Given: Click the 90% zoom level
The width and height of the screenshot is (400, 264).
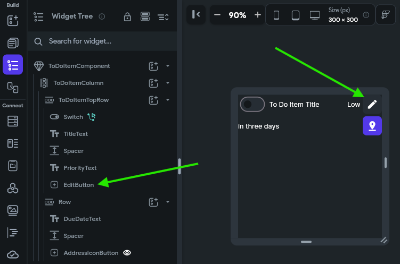Looking at the screenshot, I should [x=237, y=15].
